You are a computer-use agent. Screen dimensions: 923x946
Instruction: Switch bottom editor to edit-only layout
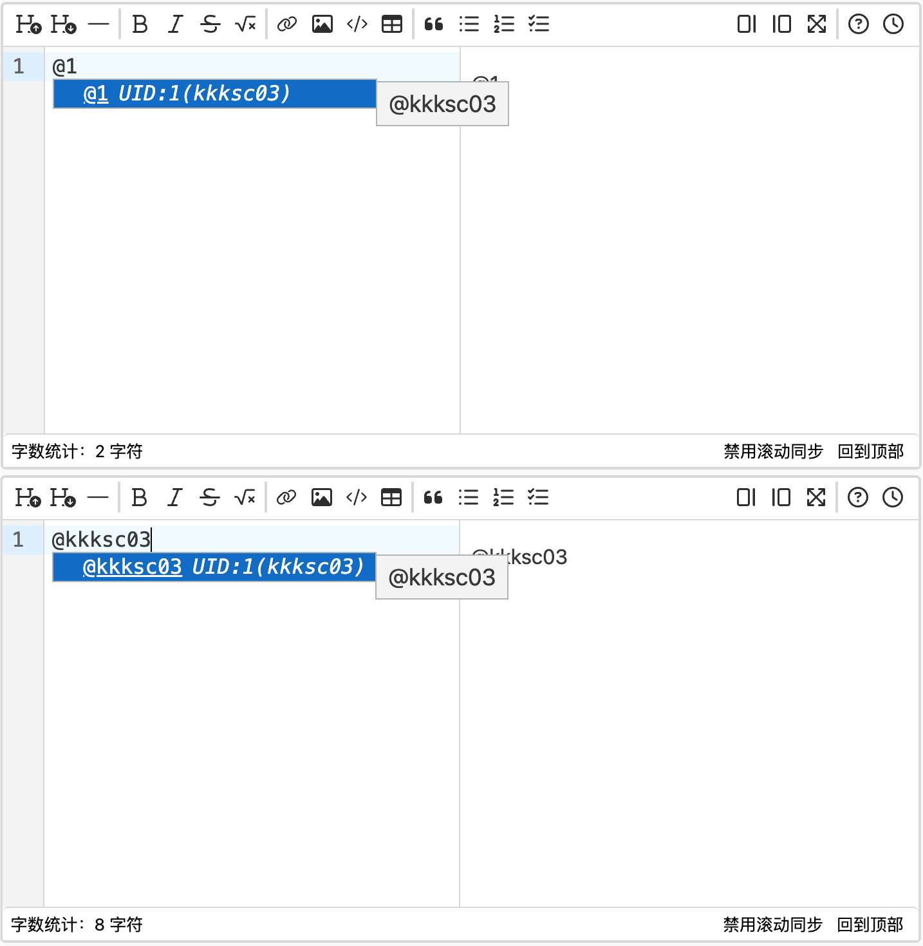click(x=746, y=498)
